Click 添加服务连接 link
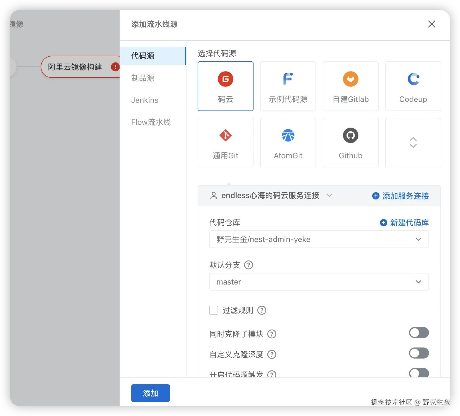The image size is (460, 416). point(400,196)
